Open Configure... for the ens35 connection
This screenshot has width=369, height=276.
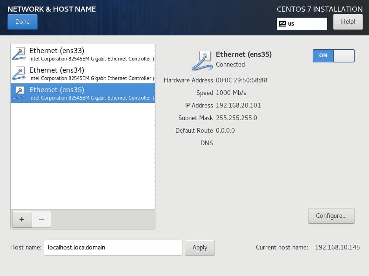click(x=331, y=216)
